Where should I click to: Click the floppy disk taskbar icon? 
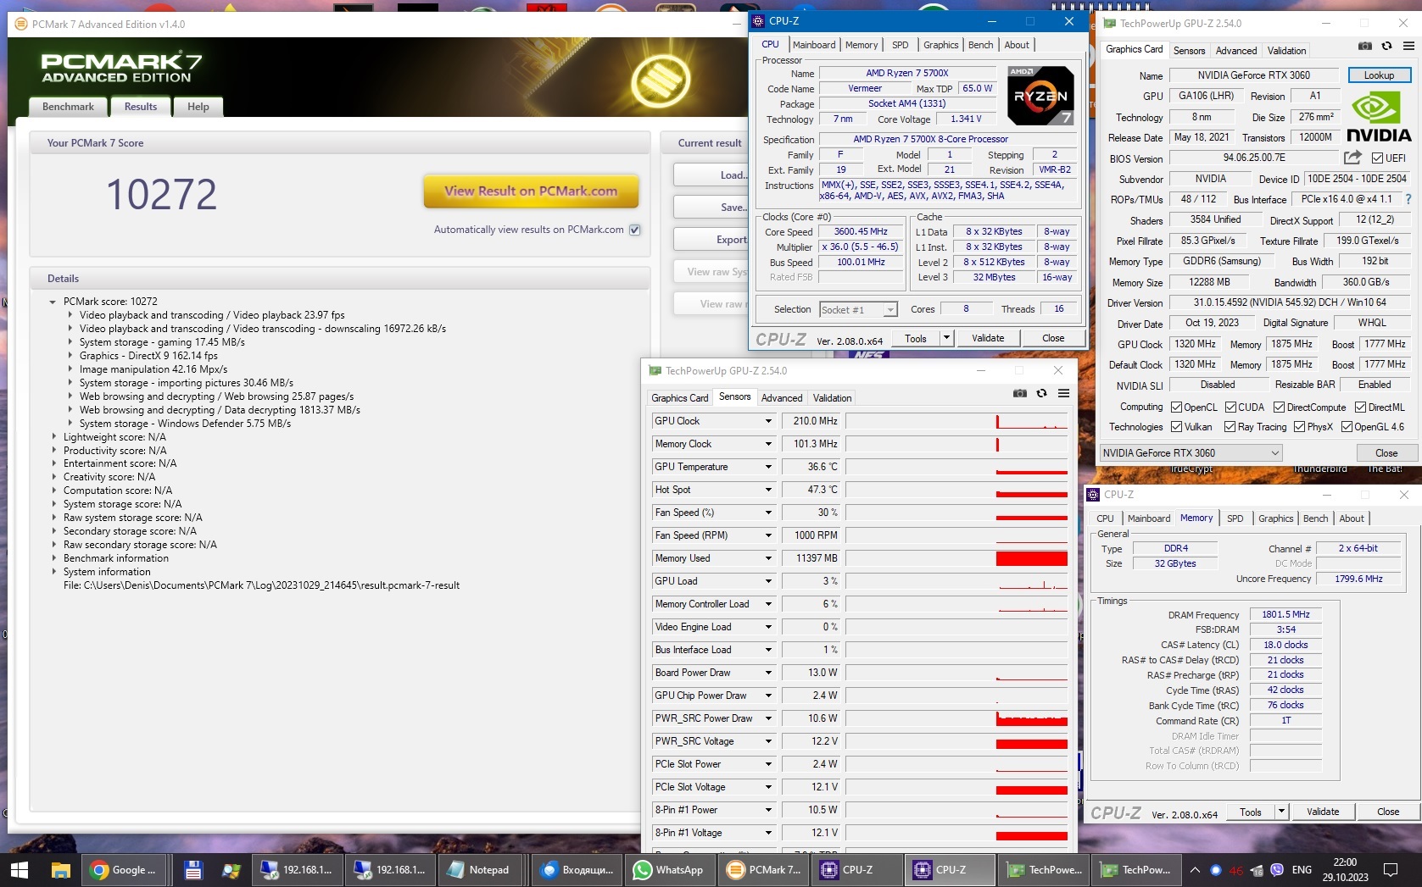192,869
